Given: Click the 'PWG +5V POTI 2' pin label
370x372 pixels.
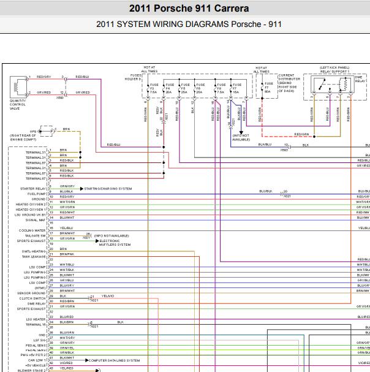Looking at the screenshot, I should (x=33, y=355).
